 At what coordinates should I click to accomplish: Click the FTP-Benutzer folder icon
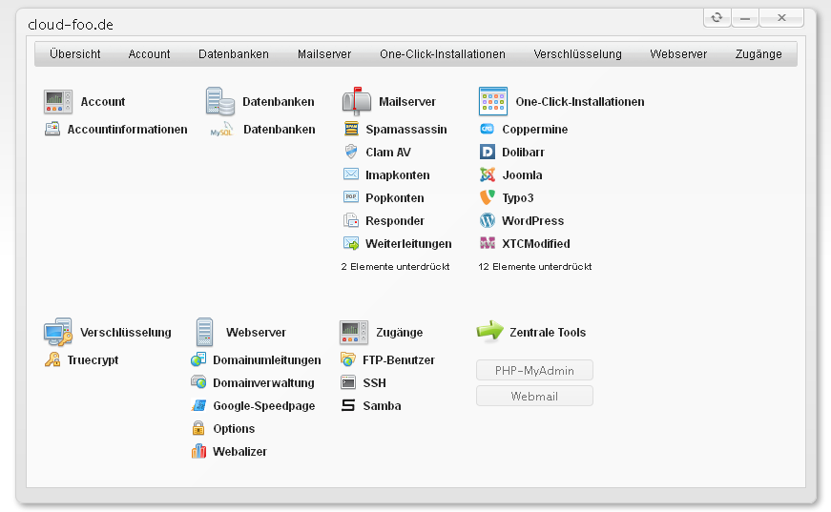coord(348,360)
